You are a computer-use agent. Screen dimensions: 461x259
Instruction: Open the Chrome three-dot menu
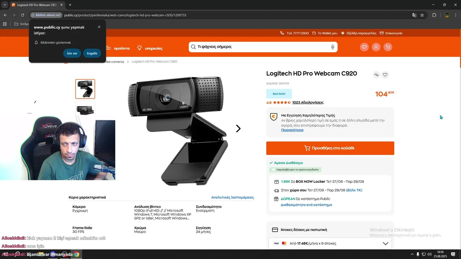(456, 15)
